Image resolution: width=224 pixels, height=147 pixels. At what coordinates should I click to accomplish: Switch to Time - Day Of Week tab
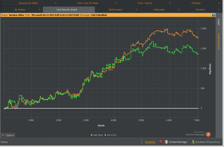coord(88,3)
